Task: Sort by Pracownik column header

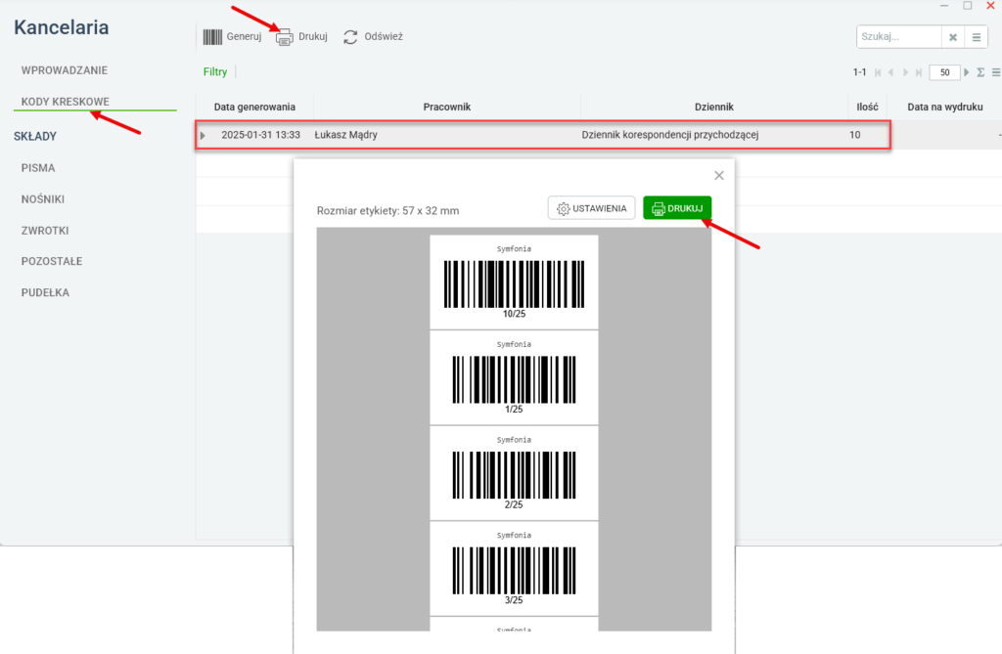Action: click(x=446, y=107)
